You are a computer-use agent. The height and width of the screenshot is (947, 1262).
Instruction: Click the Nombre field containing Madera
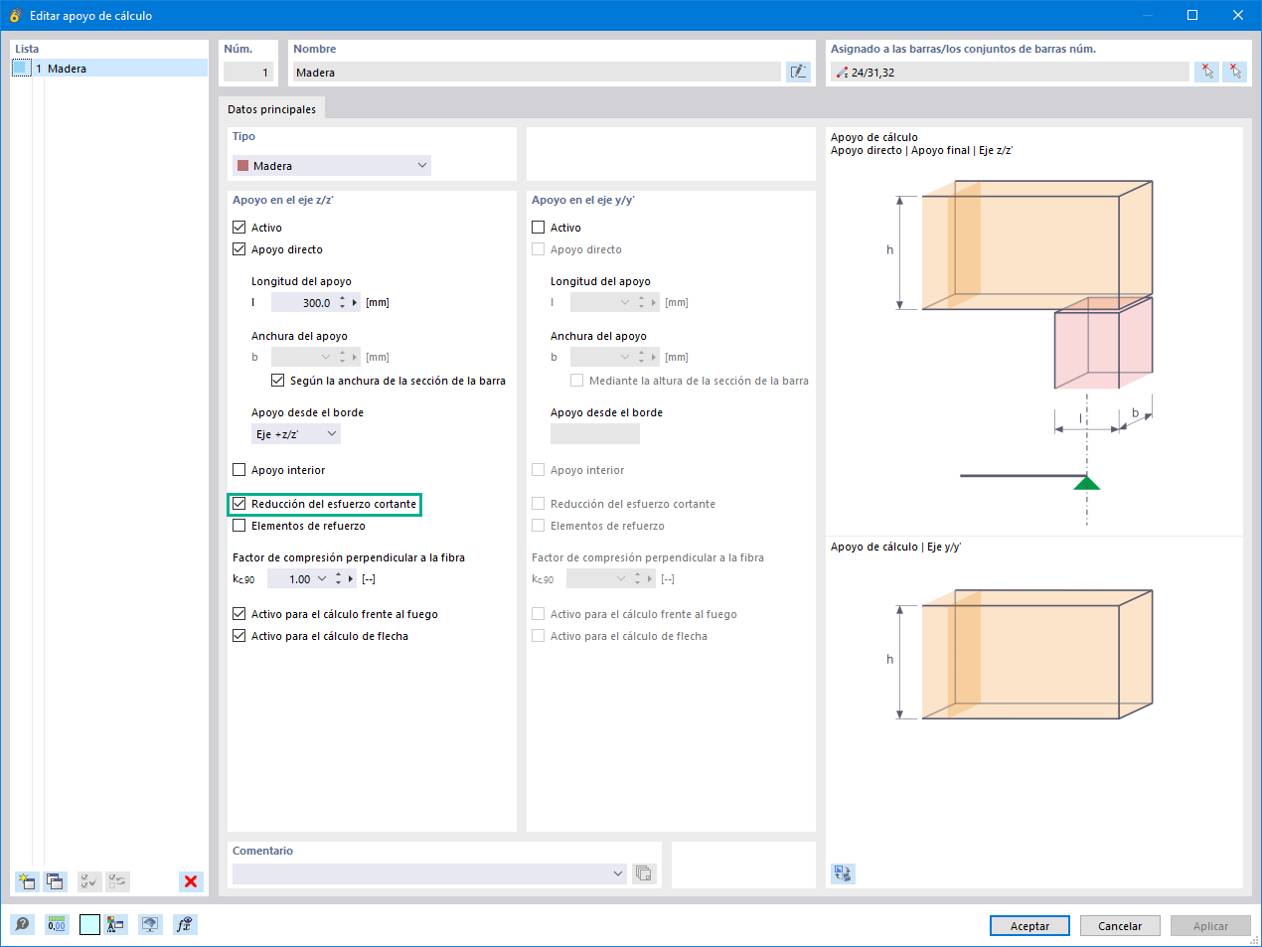pyautogui.click(x=537, y=72)
